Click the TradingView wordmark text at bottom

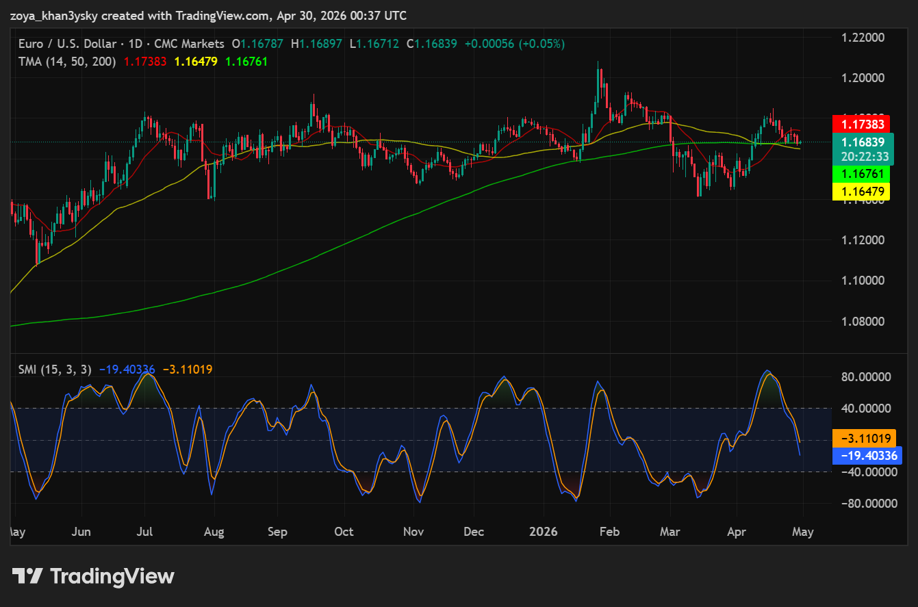tap(113, 576)
